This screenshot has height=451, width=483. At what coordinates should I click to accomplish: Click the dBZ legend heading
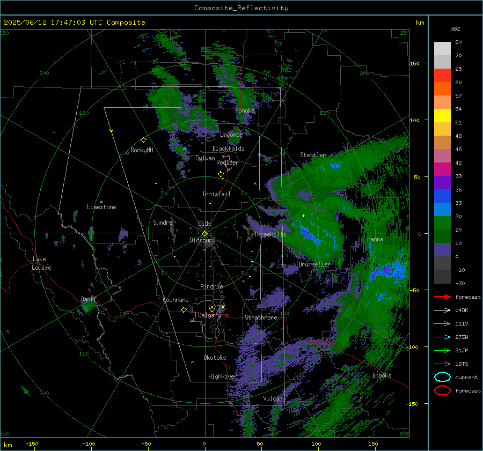point(455,28)
